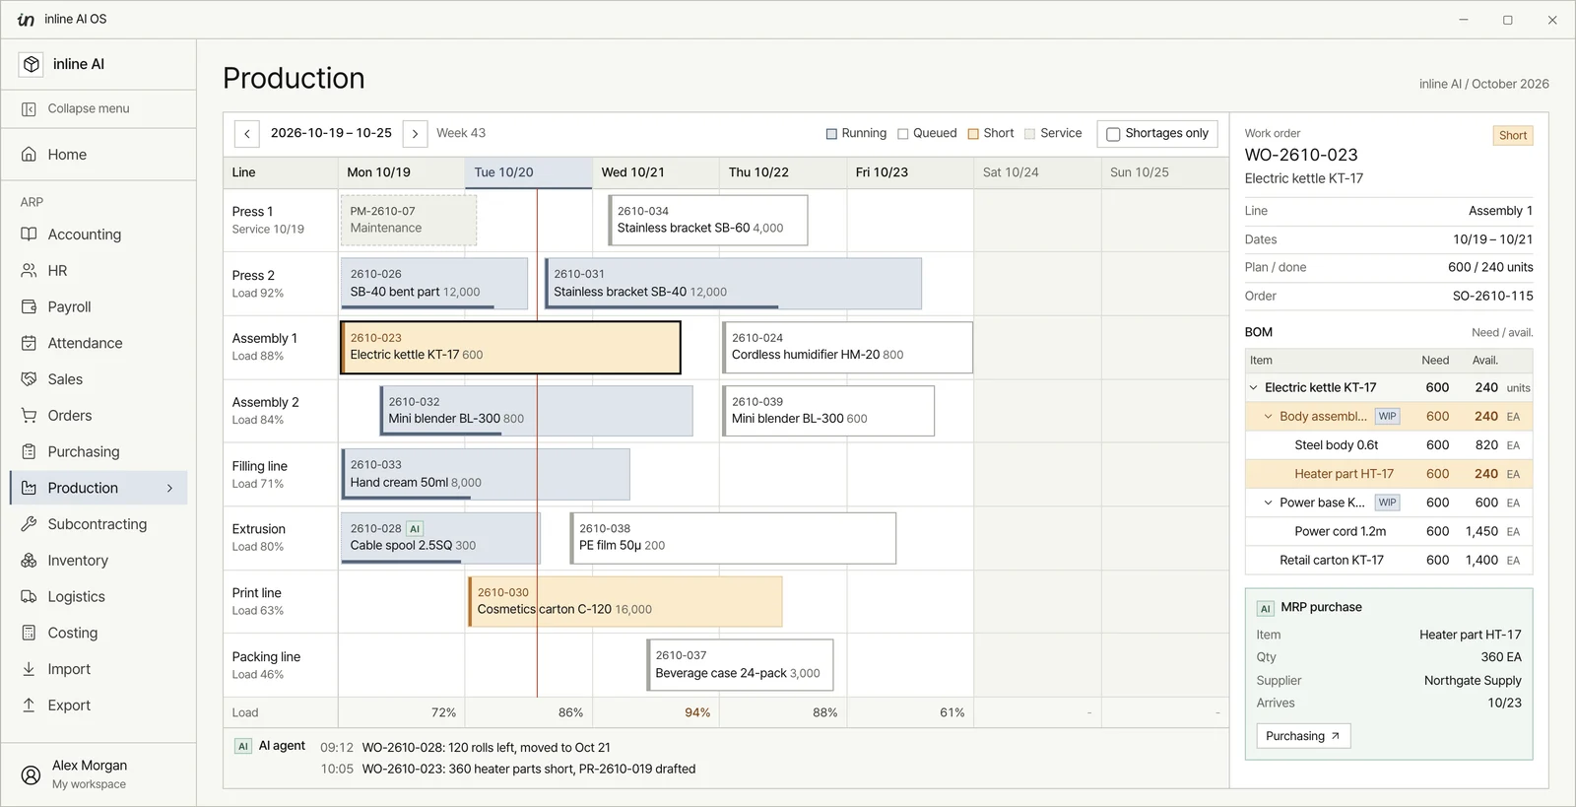Click the Subcontracting wrench icon
Screen dimensions: 1576x807
click(x=29, y=524)
